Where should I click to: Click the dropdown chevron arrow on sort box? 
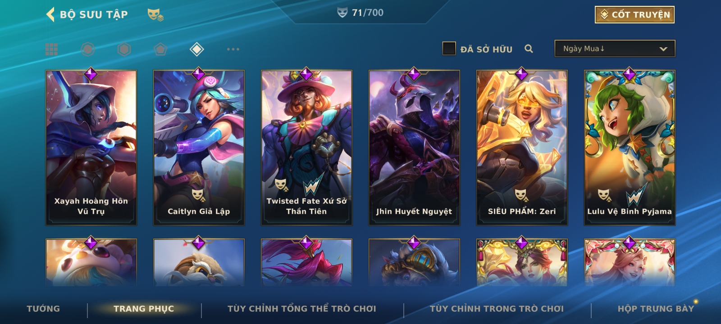(663, 49)
